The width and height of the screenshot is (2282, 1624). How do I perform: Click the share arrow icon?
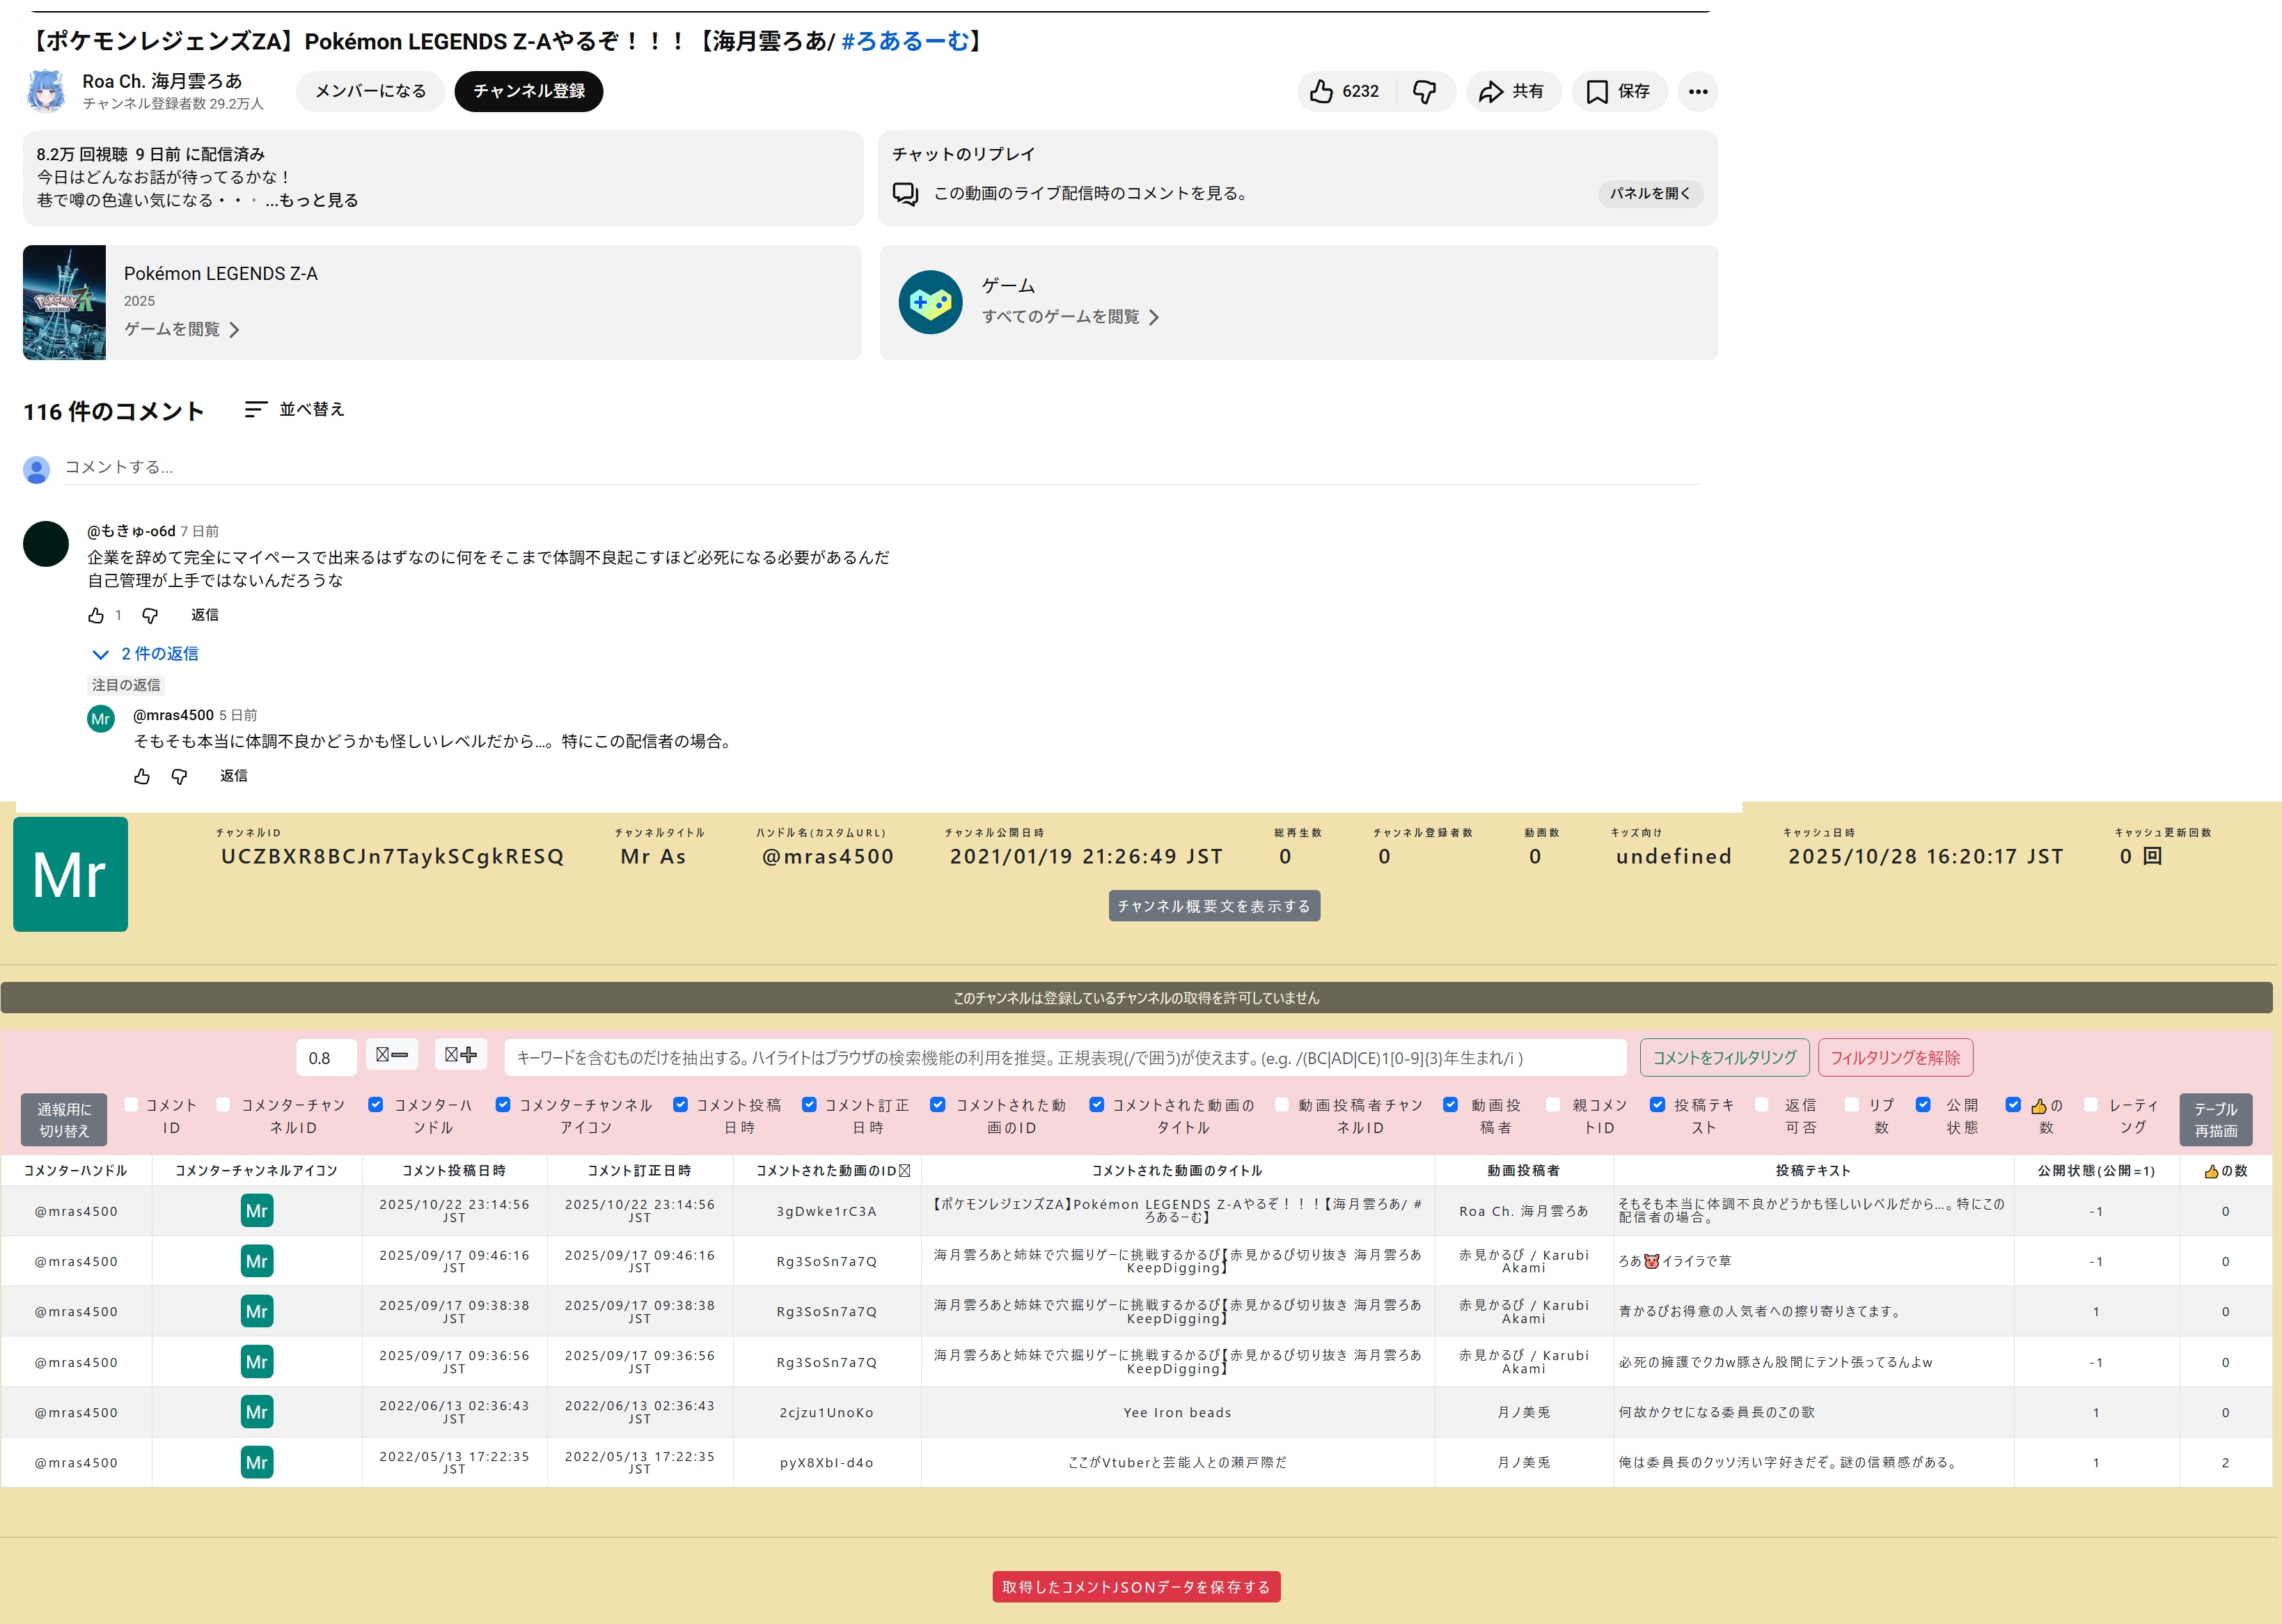point(1490,92)
